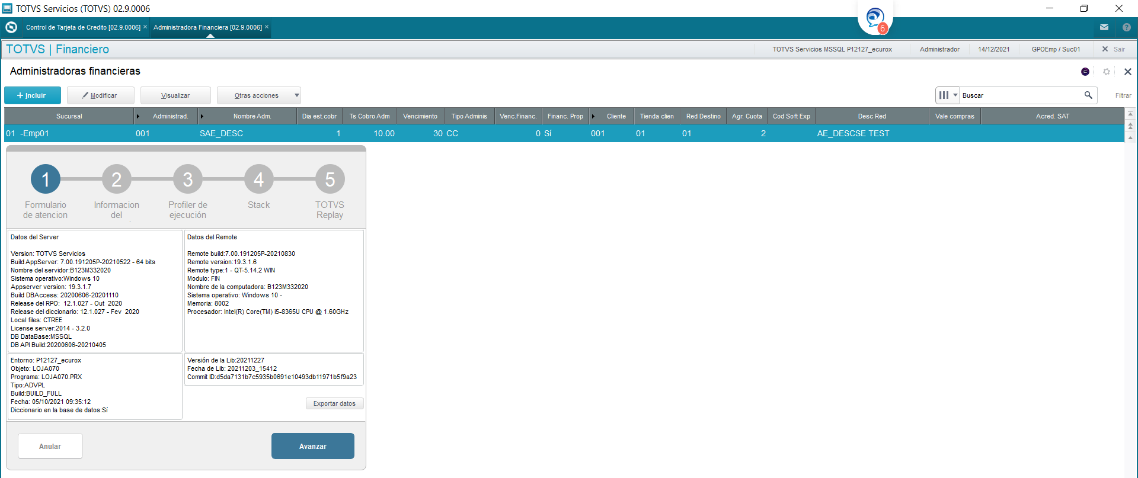Viewport: 1138px width, 478px height.
Task: Close the Control de Tarjeta de Credito tab
Action: (x=145, y=27)
